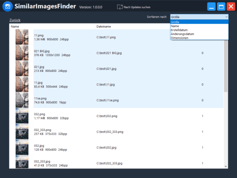Select the 021 BIG.jpg thumbnail
Viewport: 237px width, 178px height.
(x=22, y=53)
